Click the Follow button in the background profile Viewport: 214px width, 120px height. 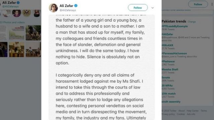coord(198,4)
